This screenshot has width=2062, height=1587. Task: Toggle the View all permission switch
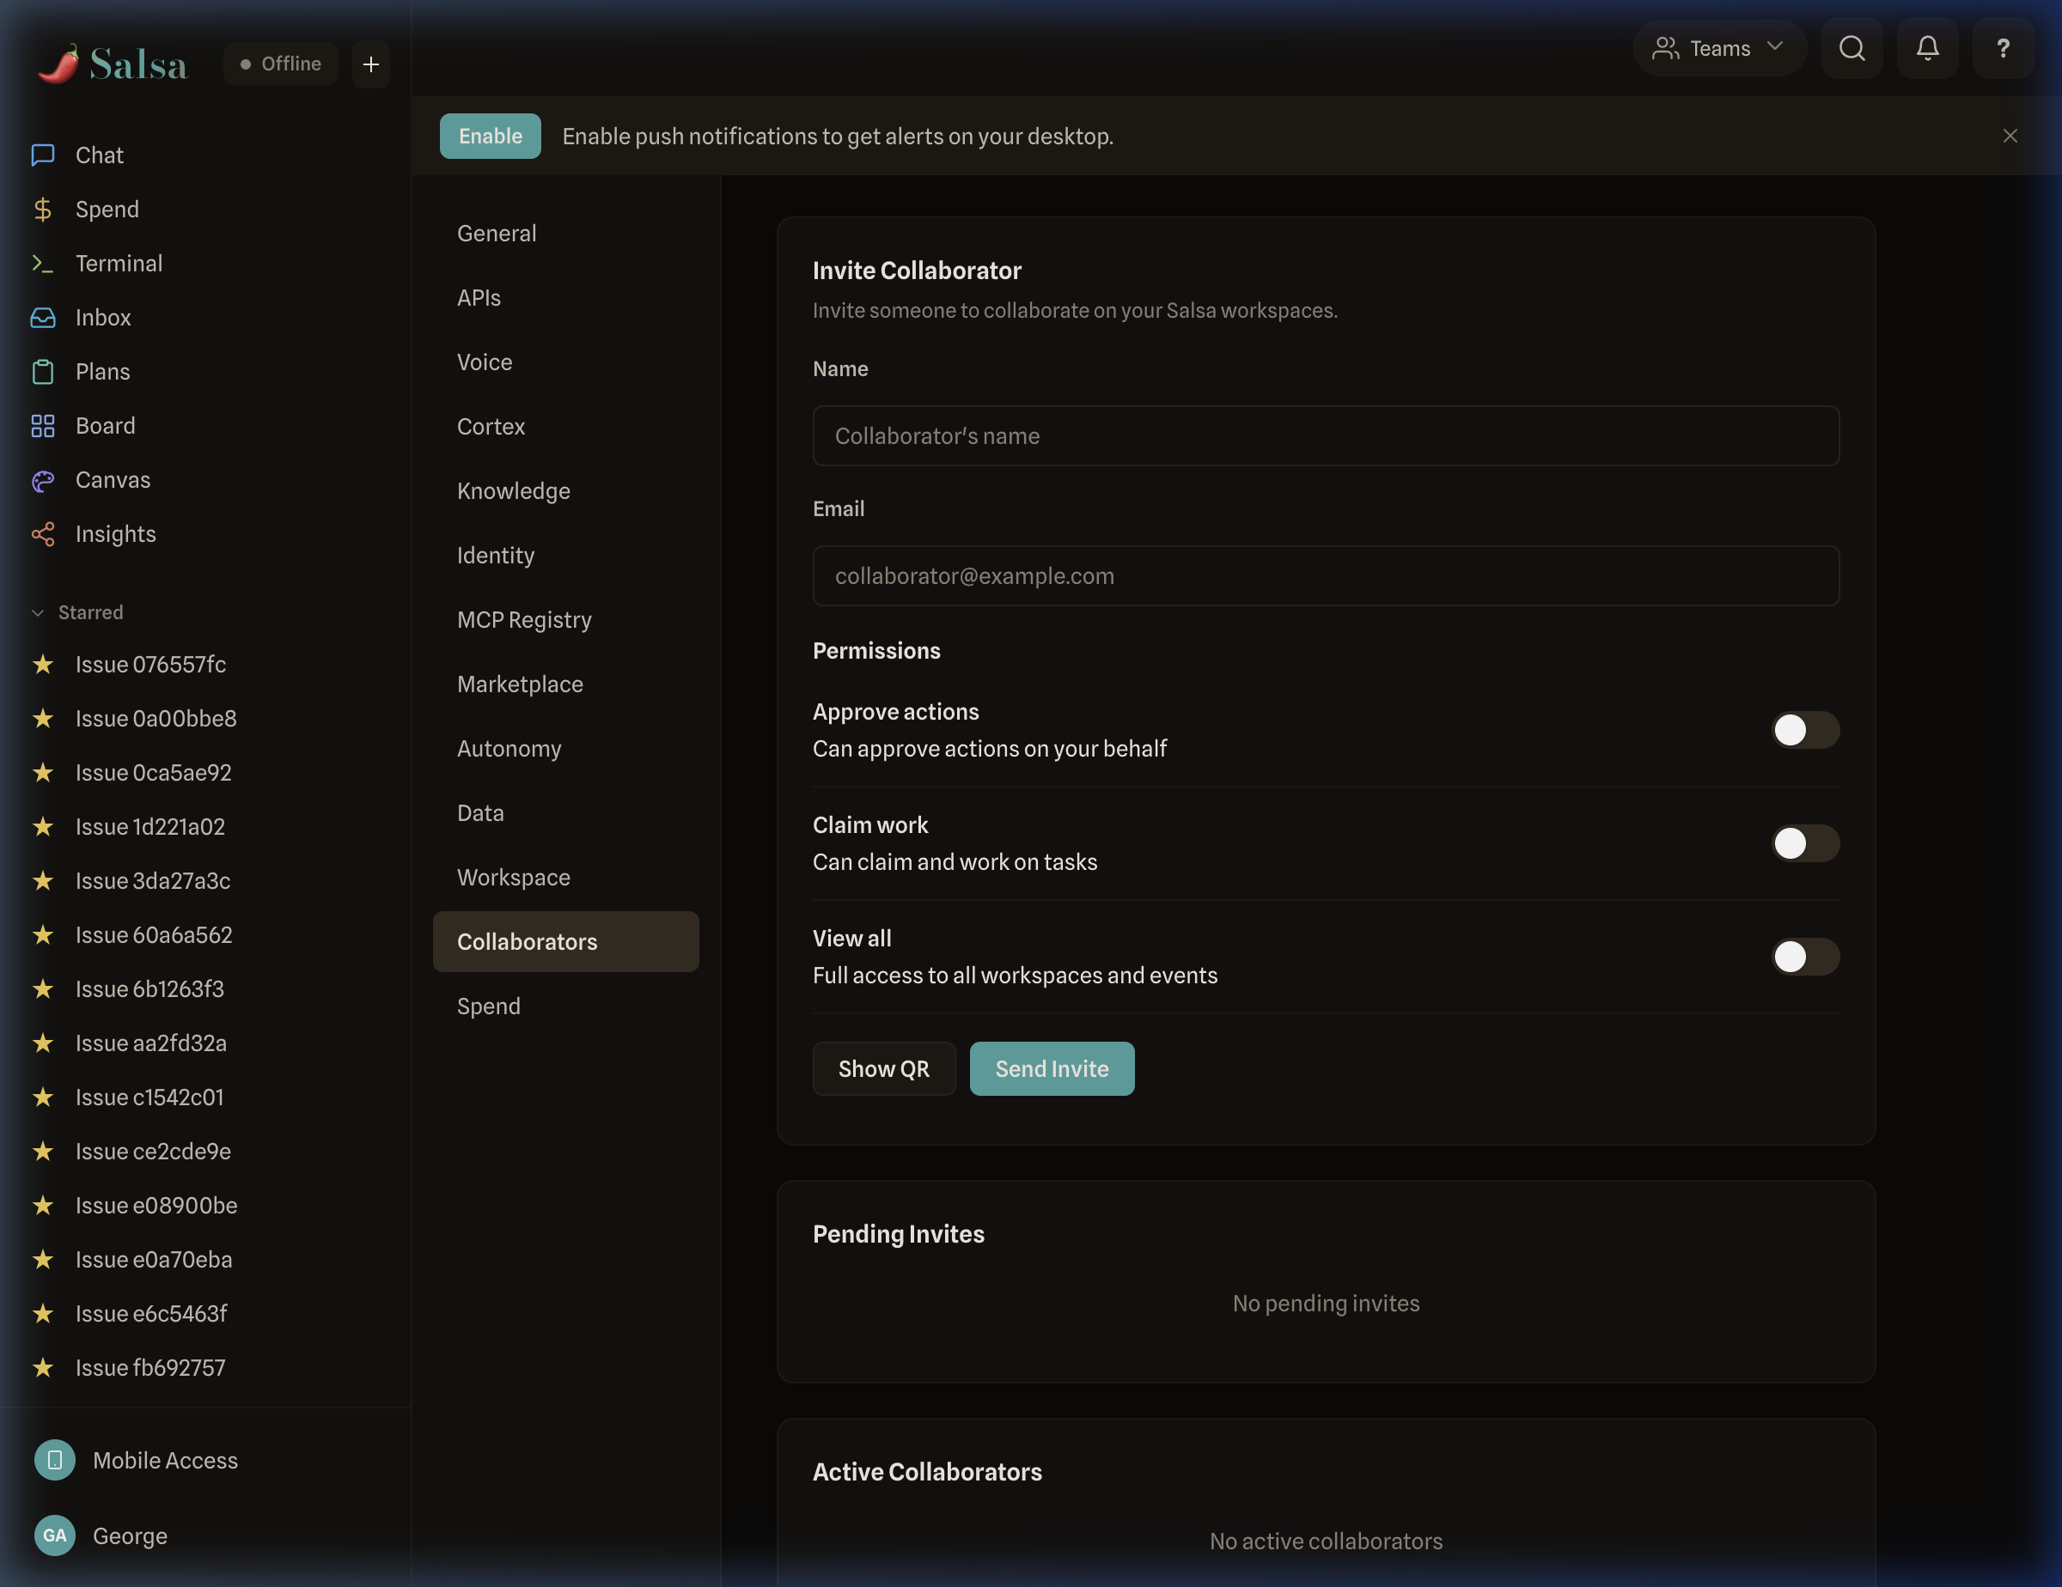[1804, 956]
